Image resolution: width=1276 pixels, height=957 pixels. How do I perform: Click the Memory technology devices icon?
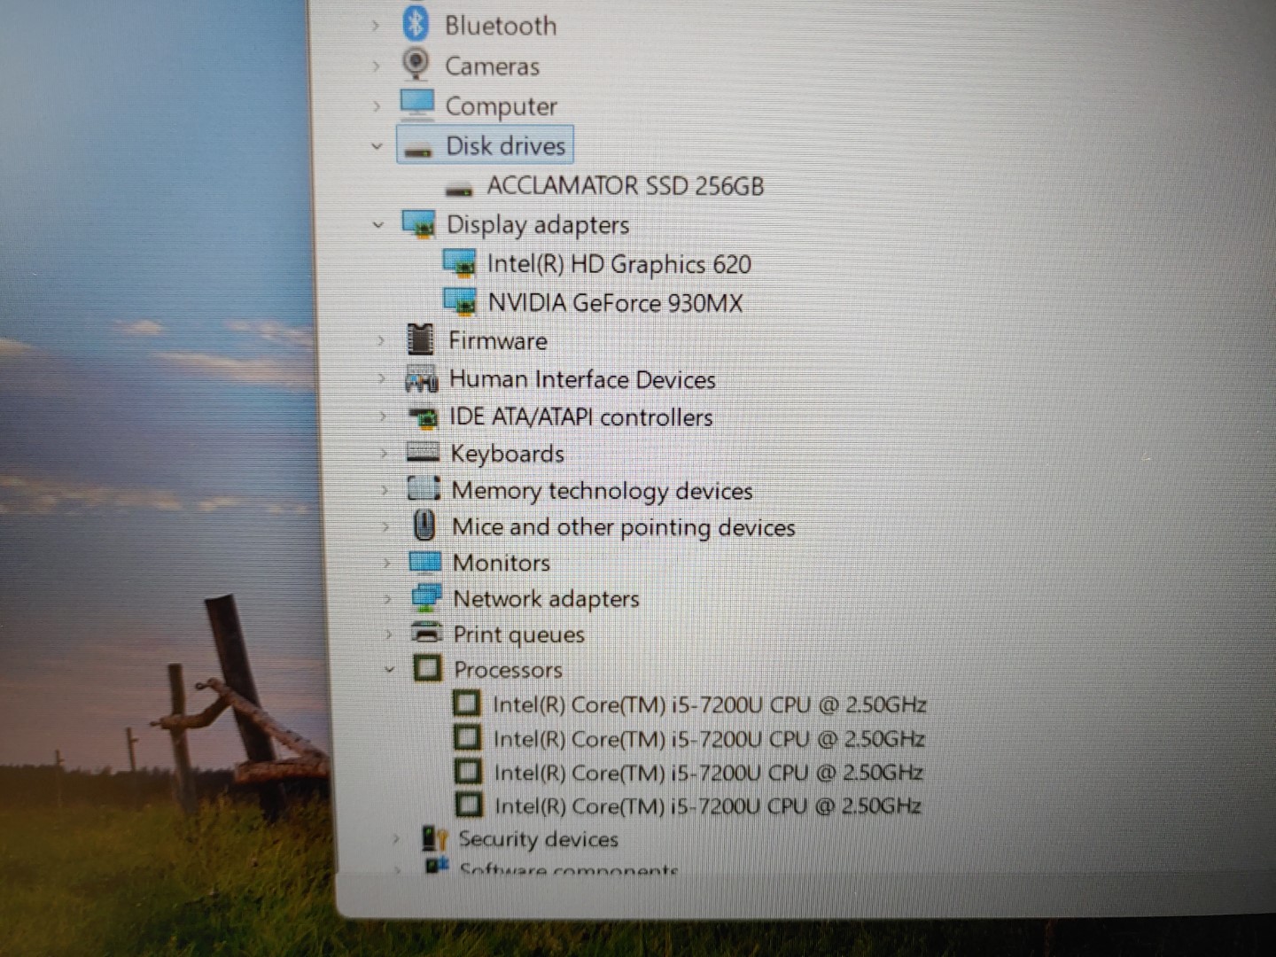coord(424,488)
